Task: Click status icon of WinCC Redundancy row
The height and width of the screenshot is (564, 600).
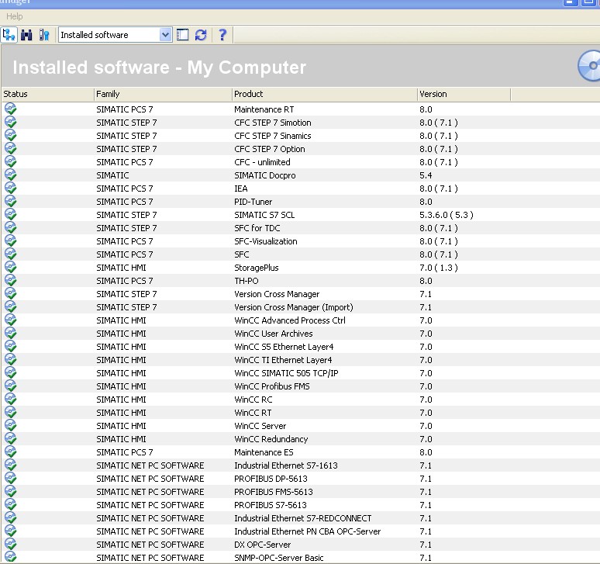Action: [x=10, y=439]
